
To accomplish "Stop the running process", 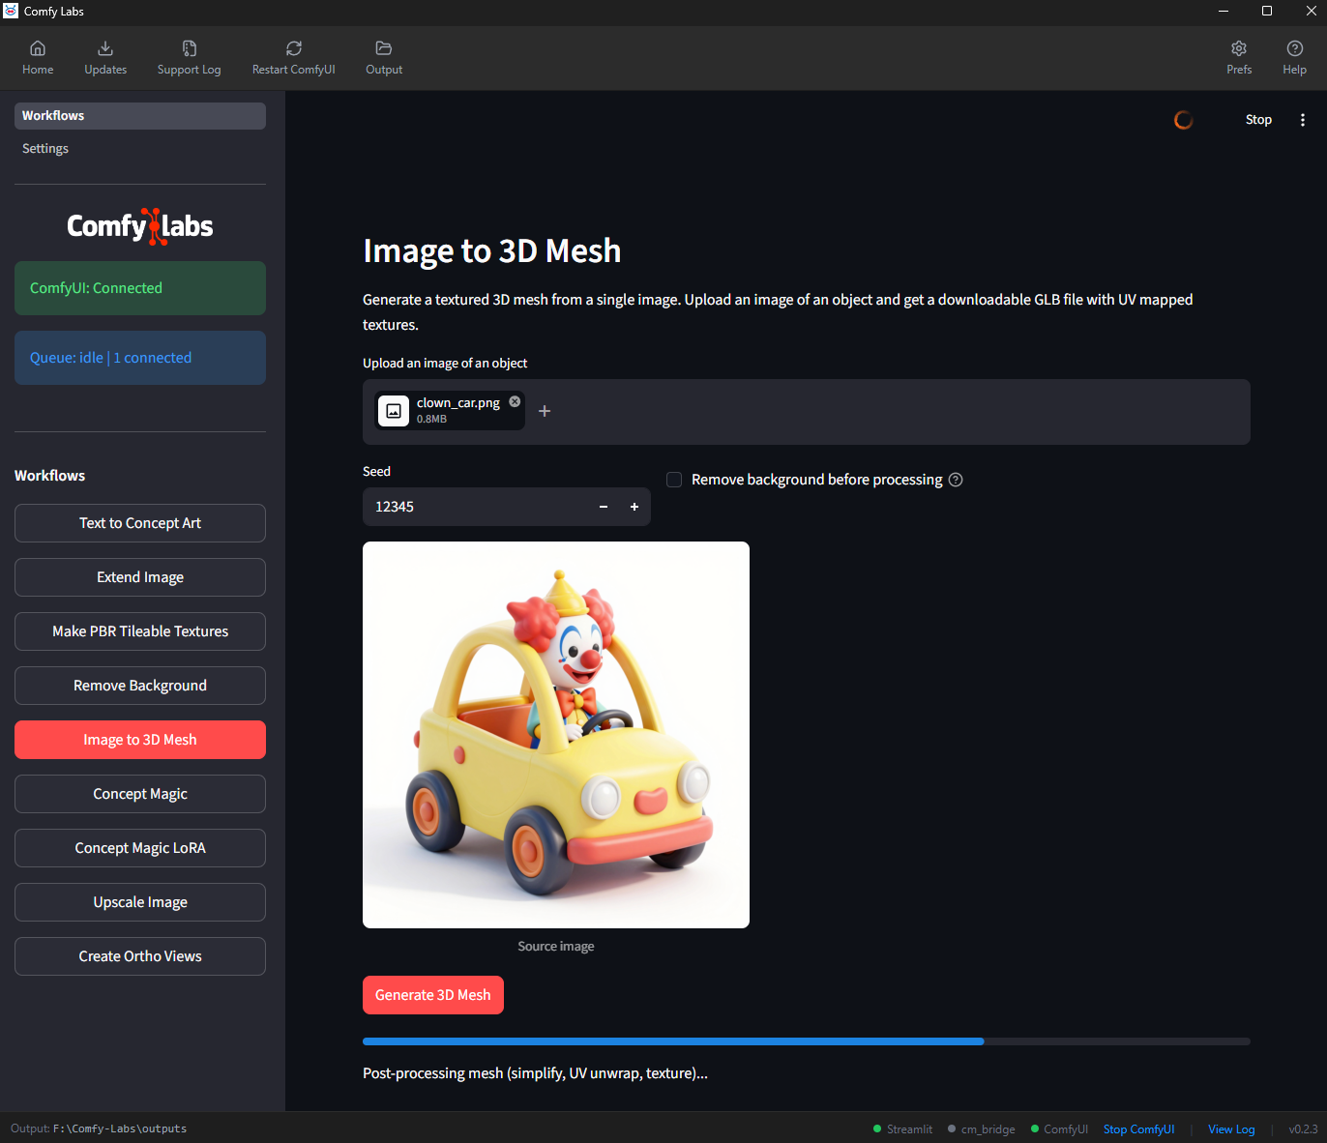I will point(1258,120).
